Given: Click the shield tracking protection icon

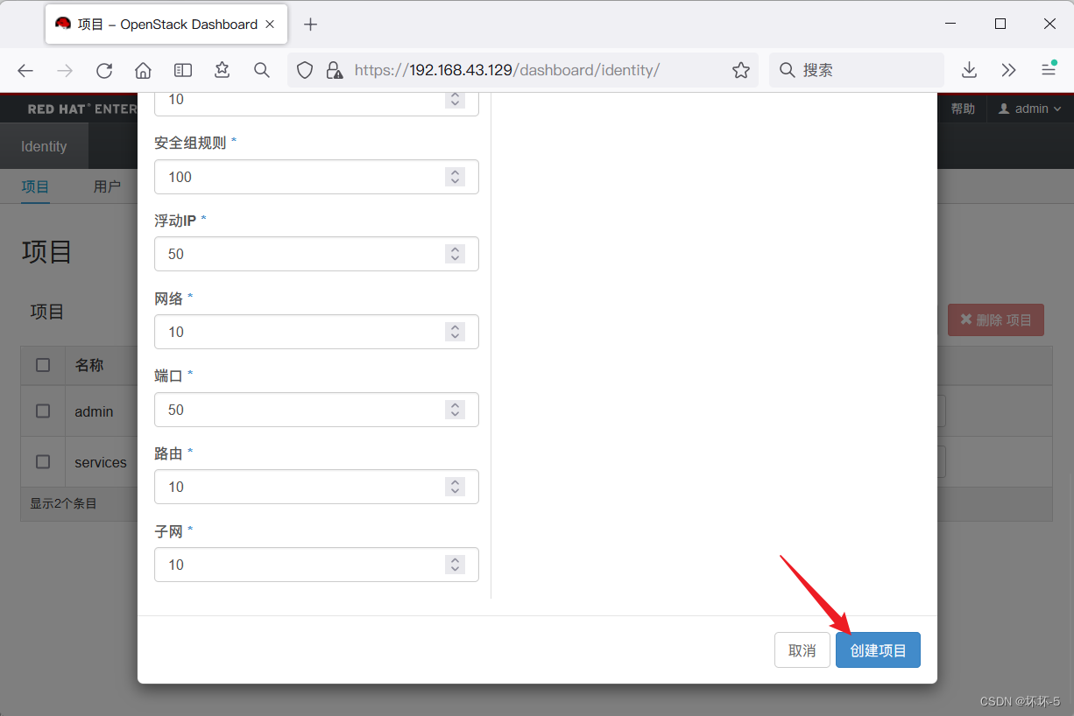Looking at the screenshot, I should pos(305,70).
